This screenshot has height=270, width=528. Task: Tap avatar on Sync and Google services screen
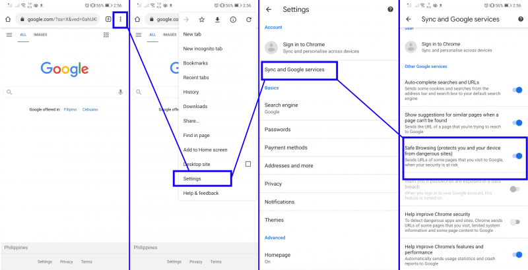(411, 47)
